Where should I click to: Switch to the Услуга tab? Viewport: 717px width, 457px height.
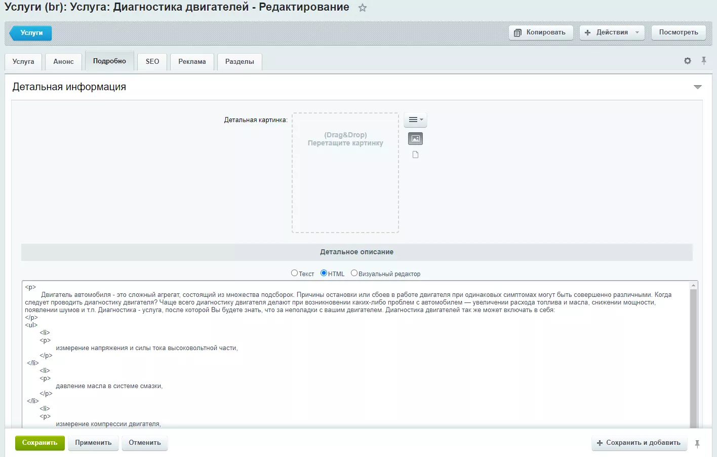point(23,61)
